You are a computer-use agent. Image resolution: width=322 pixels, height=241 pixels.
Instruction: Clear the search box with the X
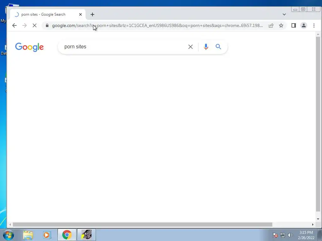(191, 47)
